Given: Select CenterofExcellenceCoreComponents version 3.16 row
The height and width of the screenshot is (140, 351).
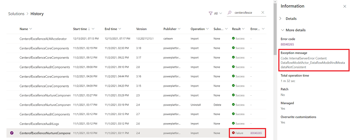Looking at the screenshot, I should pyautogui.click(x=136, y=76).
